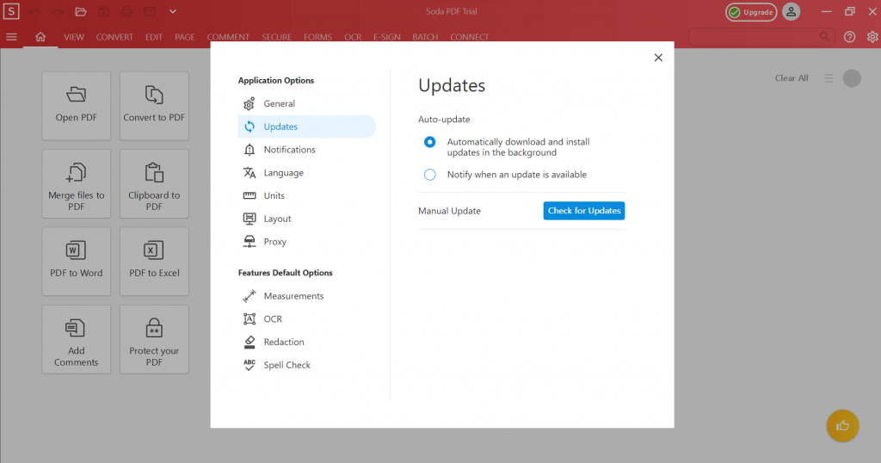Click the Open PDF tile
The height and width of the screenshot is (463, 881).
click(x=77, y=106)
